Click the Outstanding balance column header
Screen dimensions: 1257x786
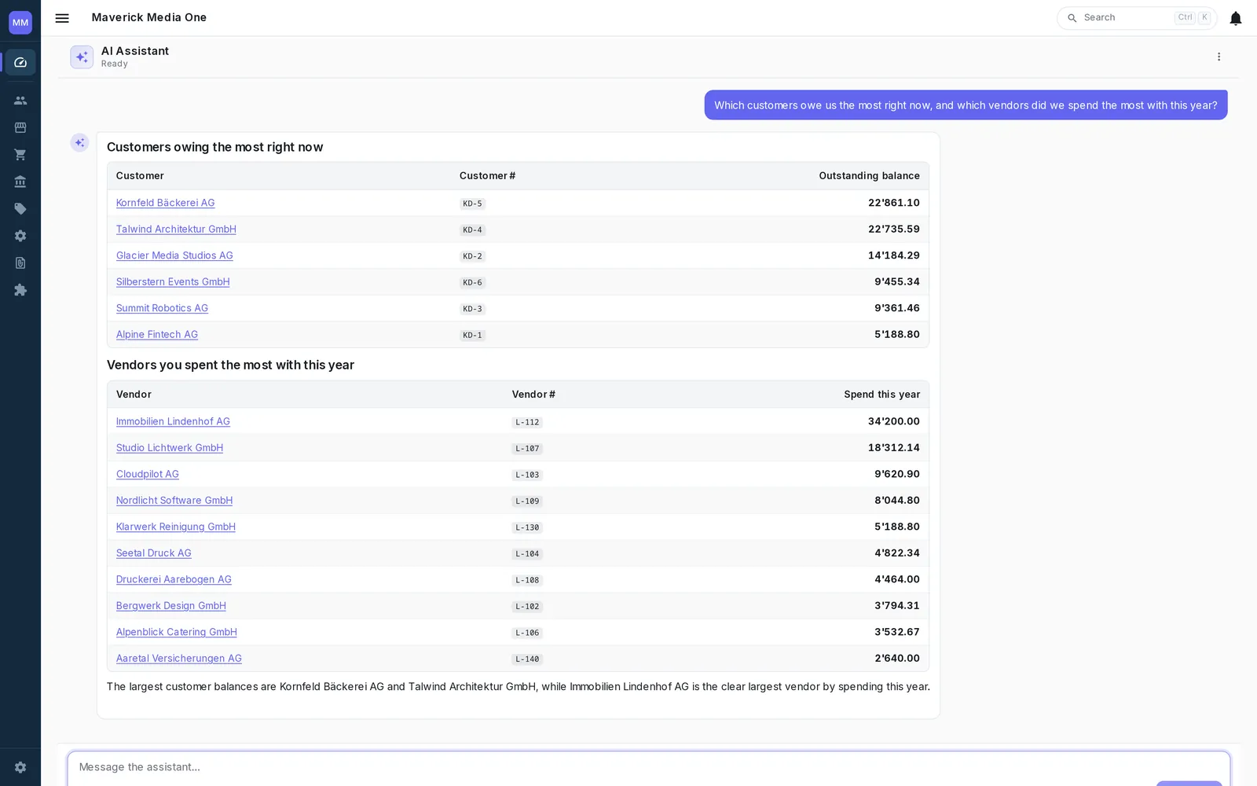(x=869, y=176)
